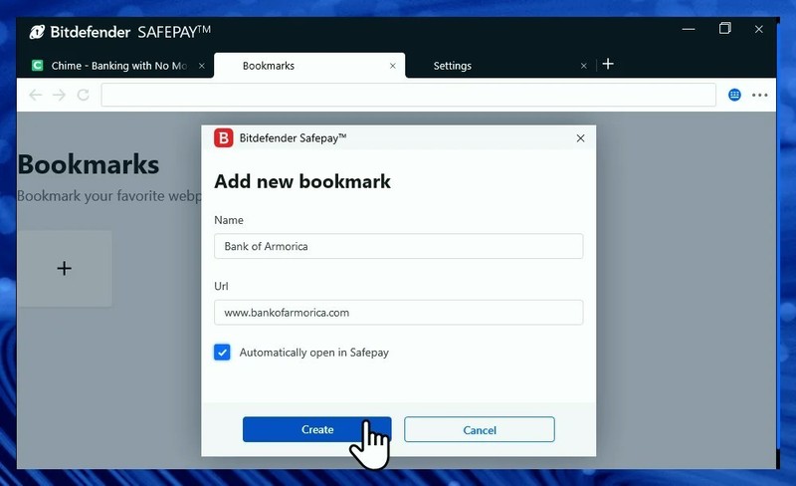The width and height of the screenshot is (796, 486).
Task: Click the red Bitdefender B dialog icon
Action: 223,137
